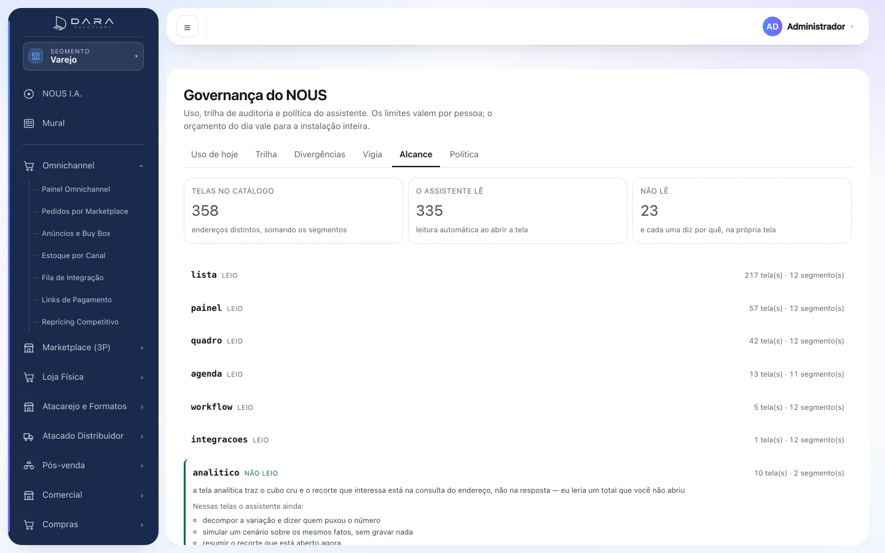
Task: Open Links de Pagamento
Action: click(77, 300)
